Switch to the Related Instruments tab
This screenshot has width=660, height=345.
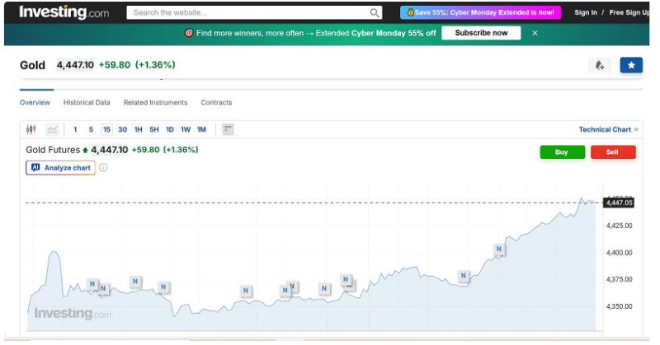tap(155, 103)
